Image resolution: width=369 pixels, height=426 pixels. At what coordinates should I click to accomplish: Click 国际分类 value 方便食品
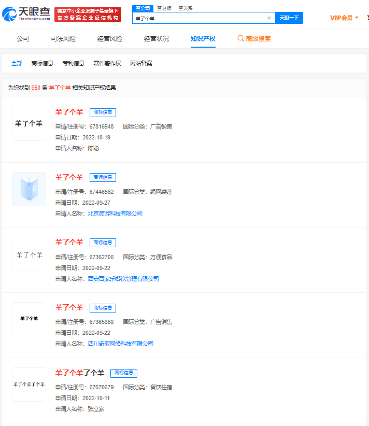(161, 257)
